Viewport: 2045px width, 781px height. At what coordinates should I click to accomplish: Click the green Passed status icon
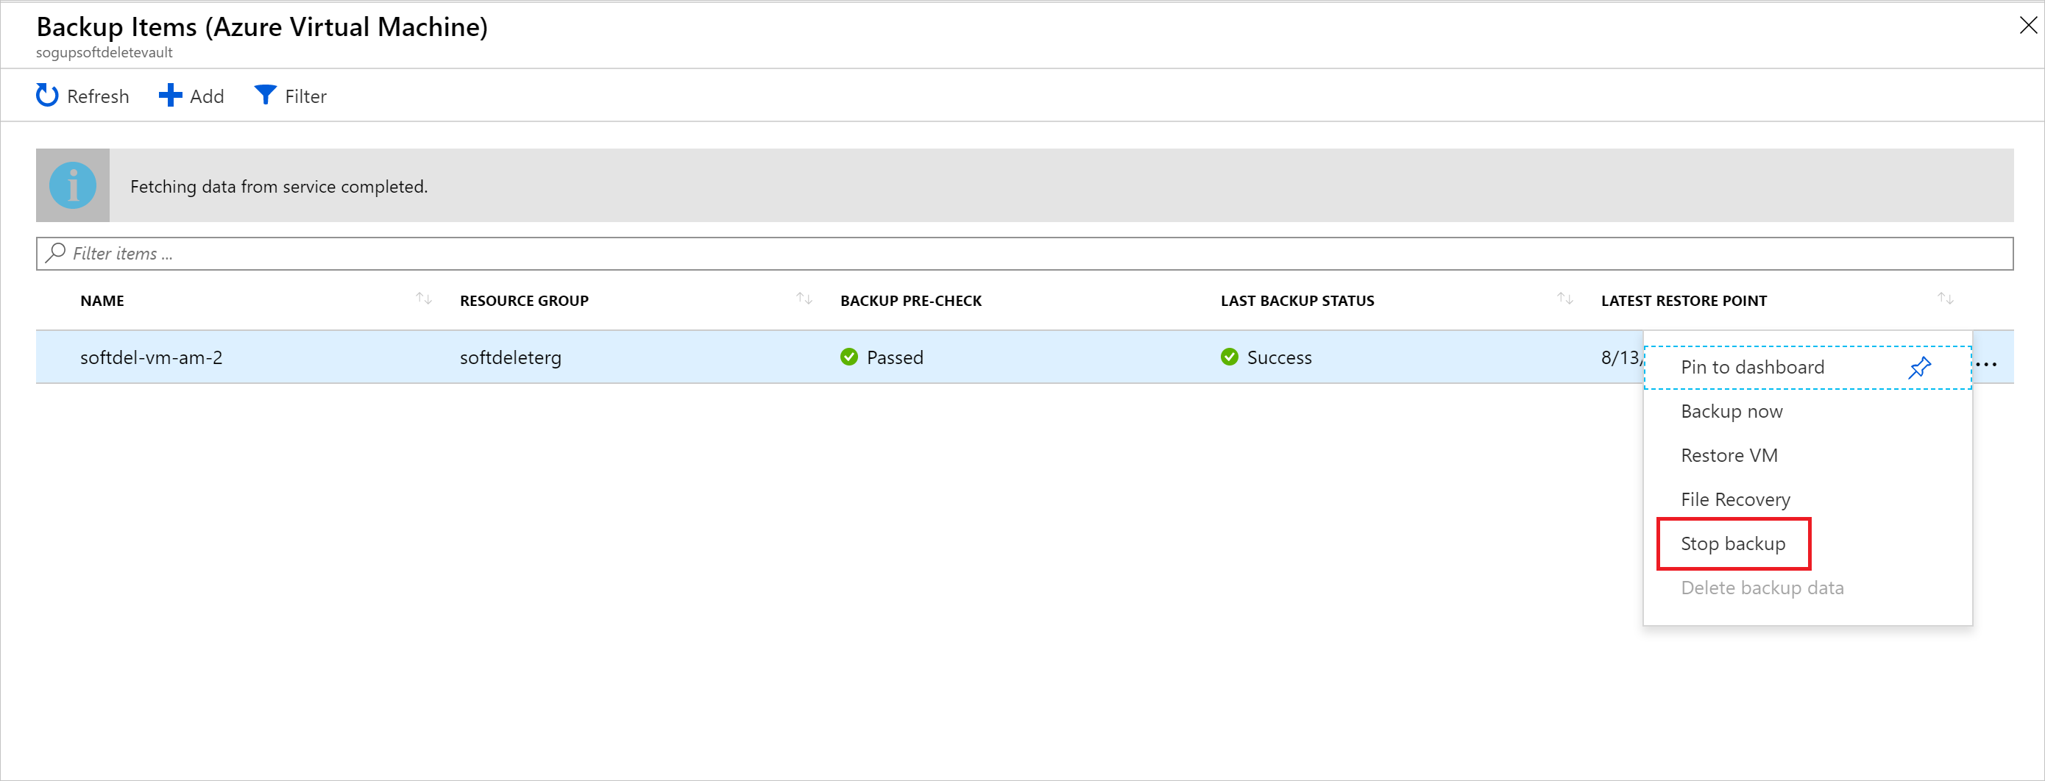848,357
